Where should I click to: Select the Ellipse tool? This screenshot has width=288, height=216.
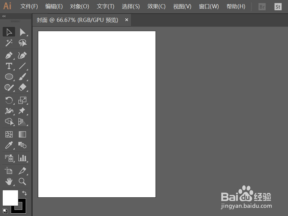click(9, 77)
